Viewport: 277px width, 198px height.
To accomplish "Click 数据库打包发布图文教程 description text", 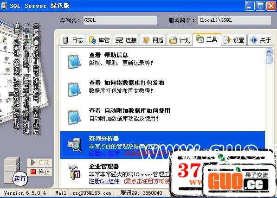I will (121, 91).
